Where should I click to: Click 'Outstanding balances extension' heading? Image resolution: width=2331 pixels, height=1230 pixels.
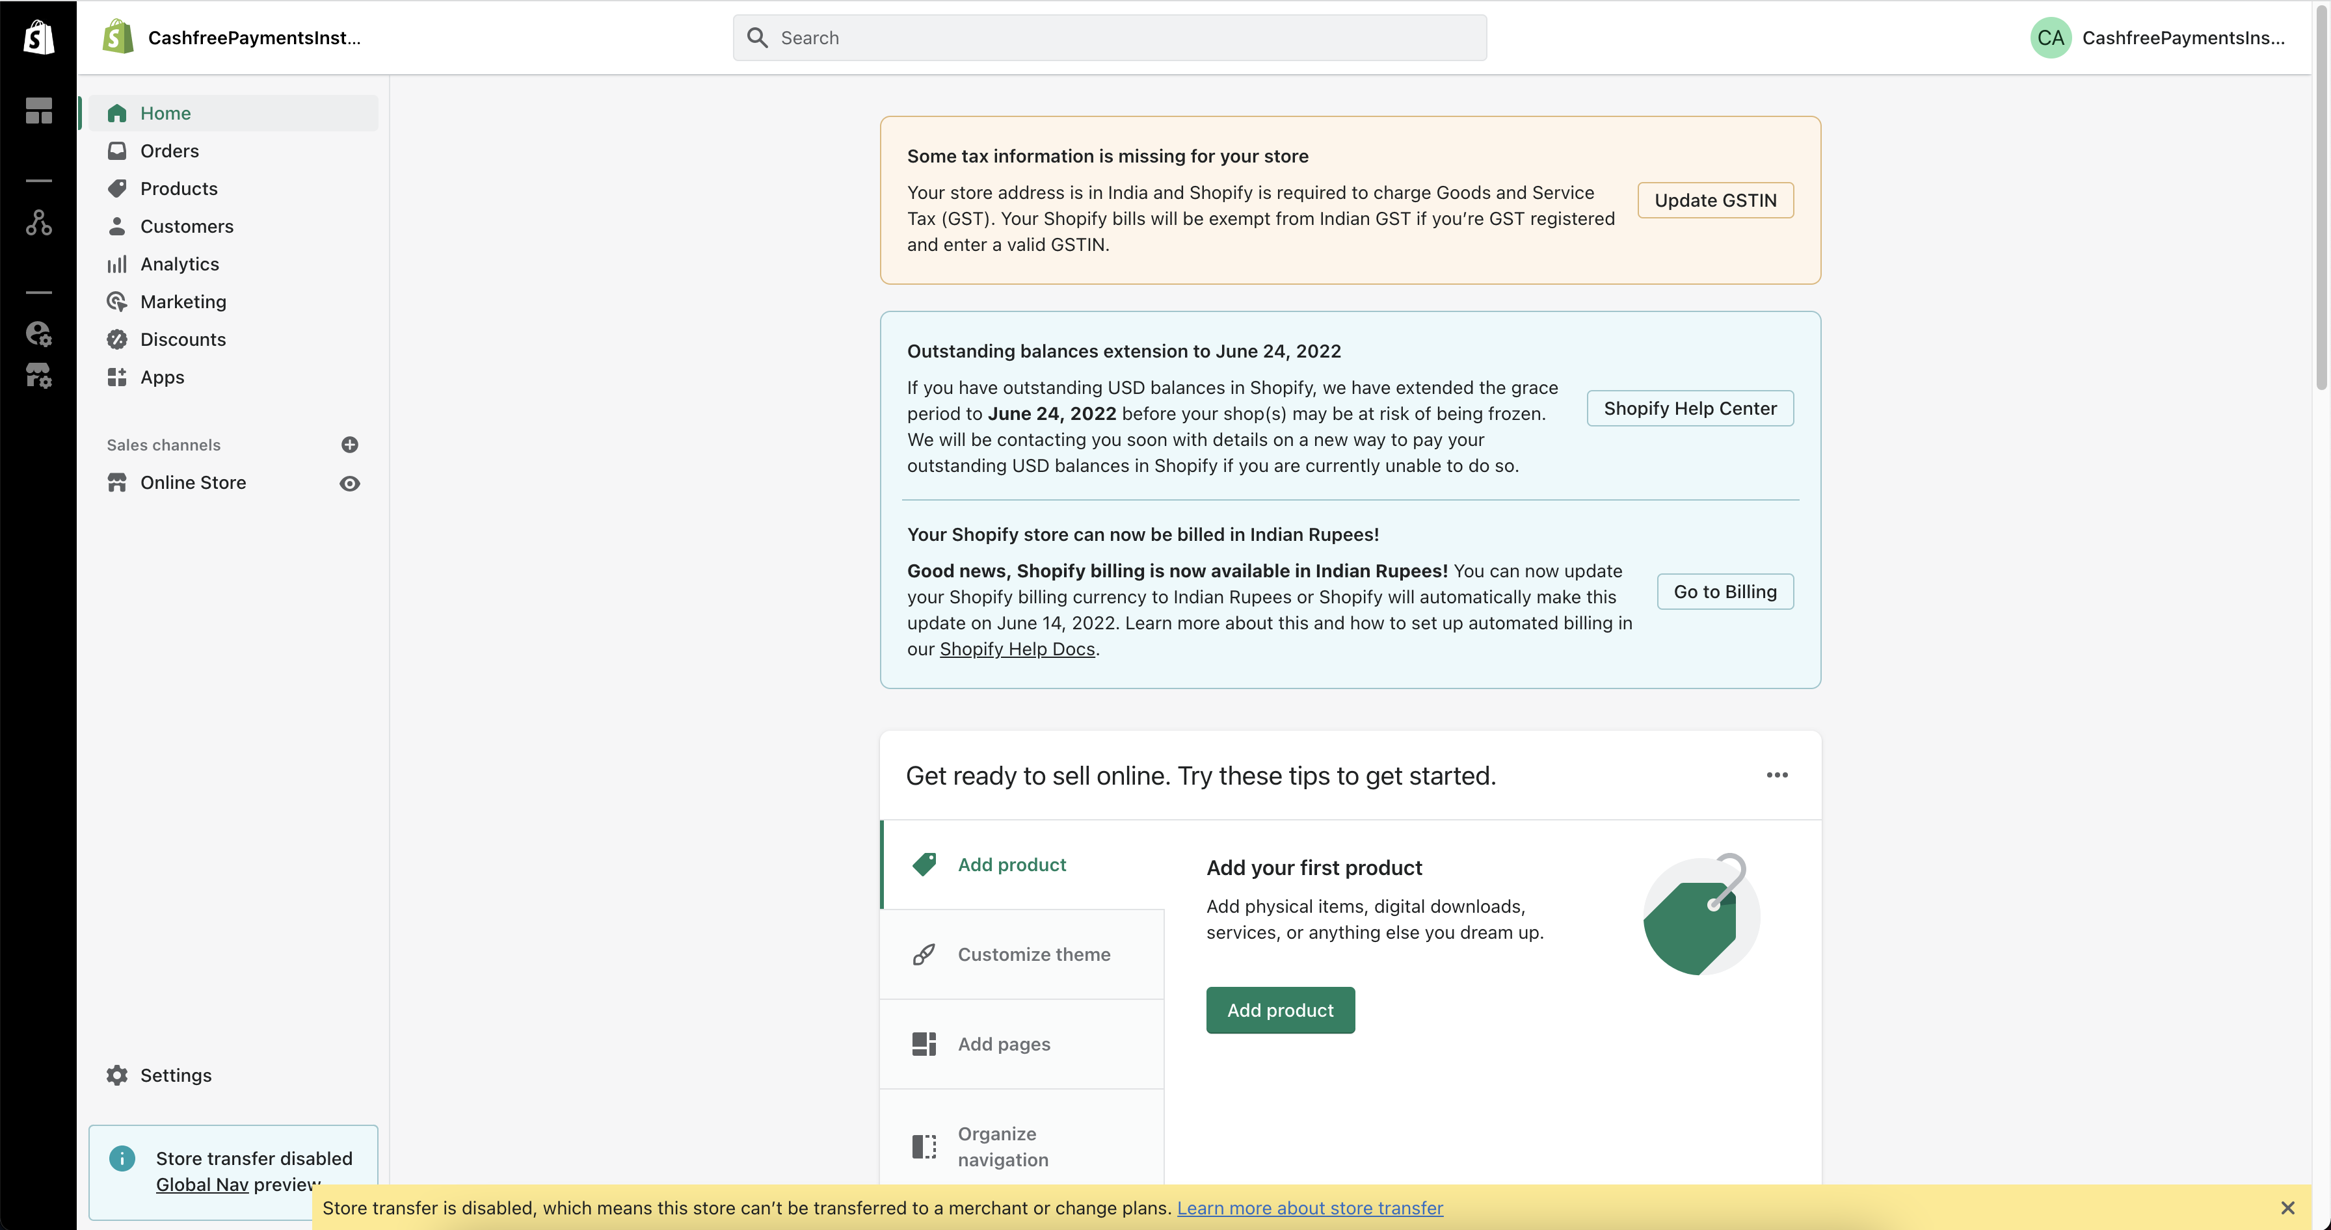coord(1124,351)
